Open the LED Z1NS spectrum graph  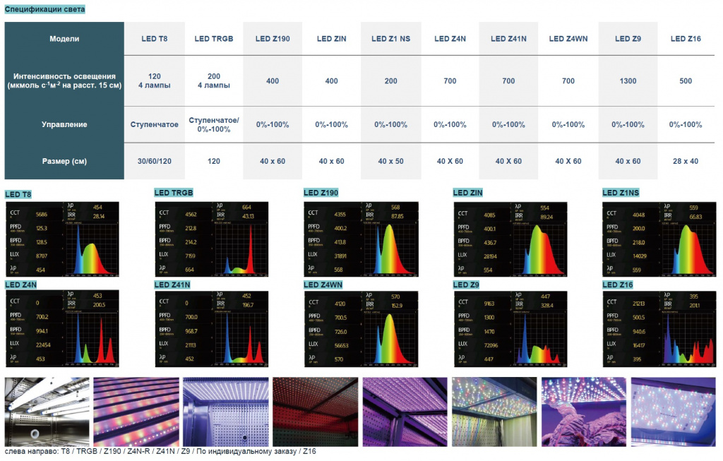[659, 239]
